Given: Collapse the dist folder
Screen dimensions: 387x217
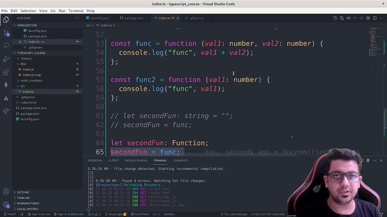Looking at the screenshot, I should (48, 64).
